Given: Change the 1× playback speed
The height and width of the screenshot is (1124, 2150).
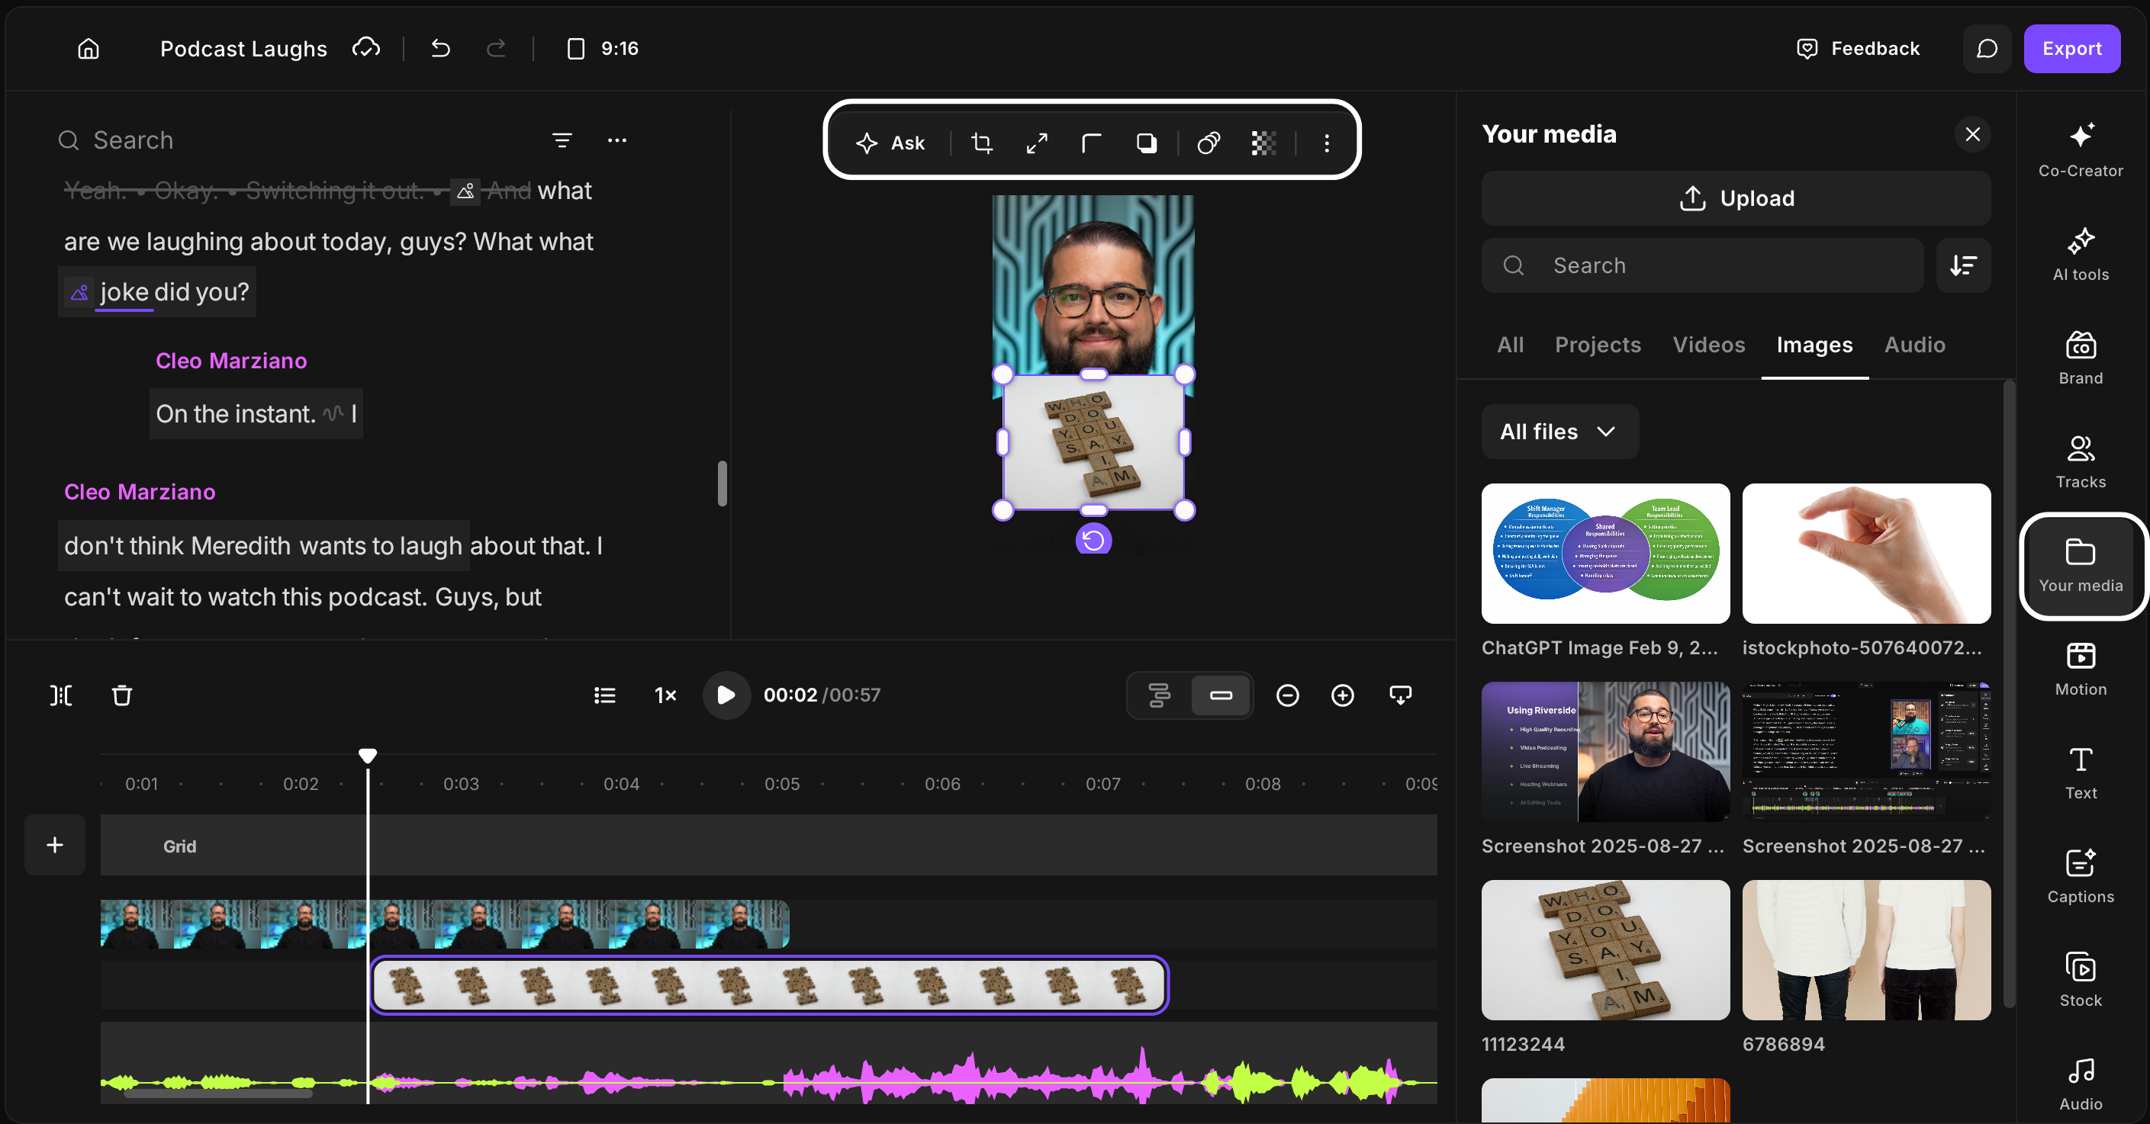Looking at the screenshot, I should point(665,695).
